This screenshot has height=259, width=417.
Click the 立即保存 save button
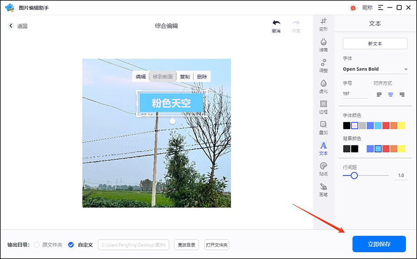[379, 244]
